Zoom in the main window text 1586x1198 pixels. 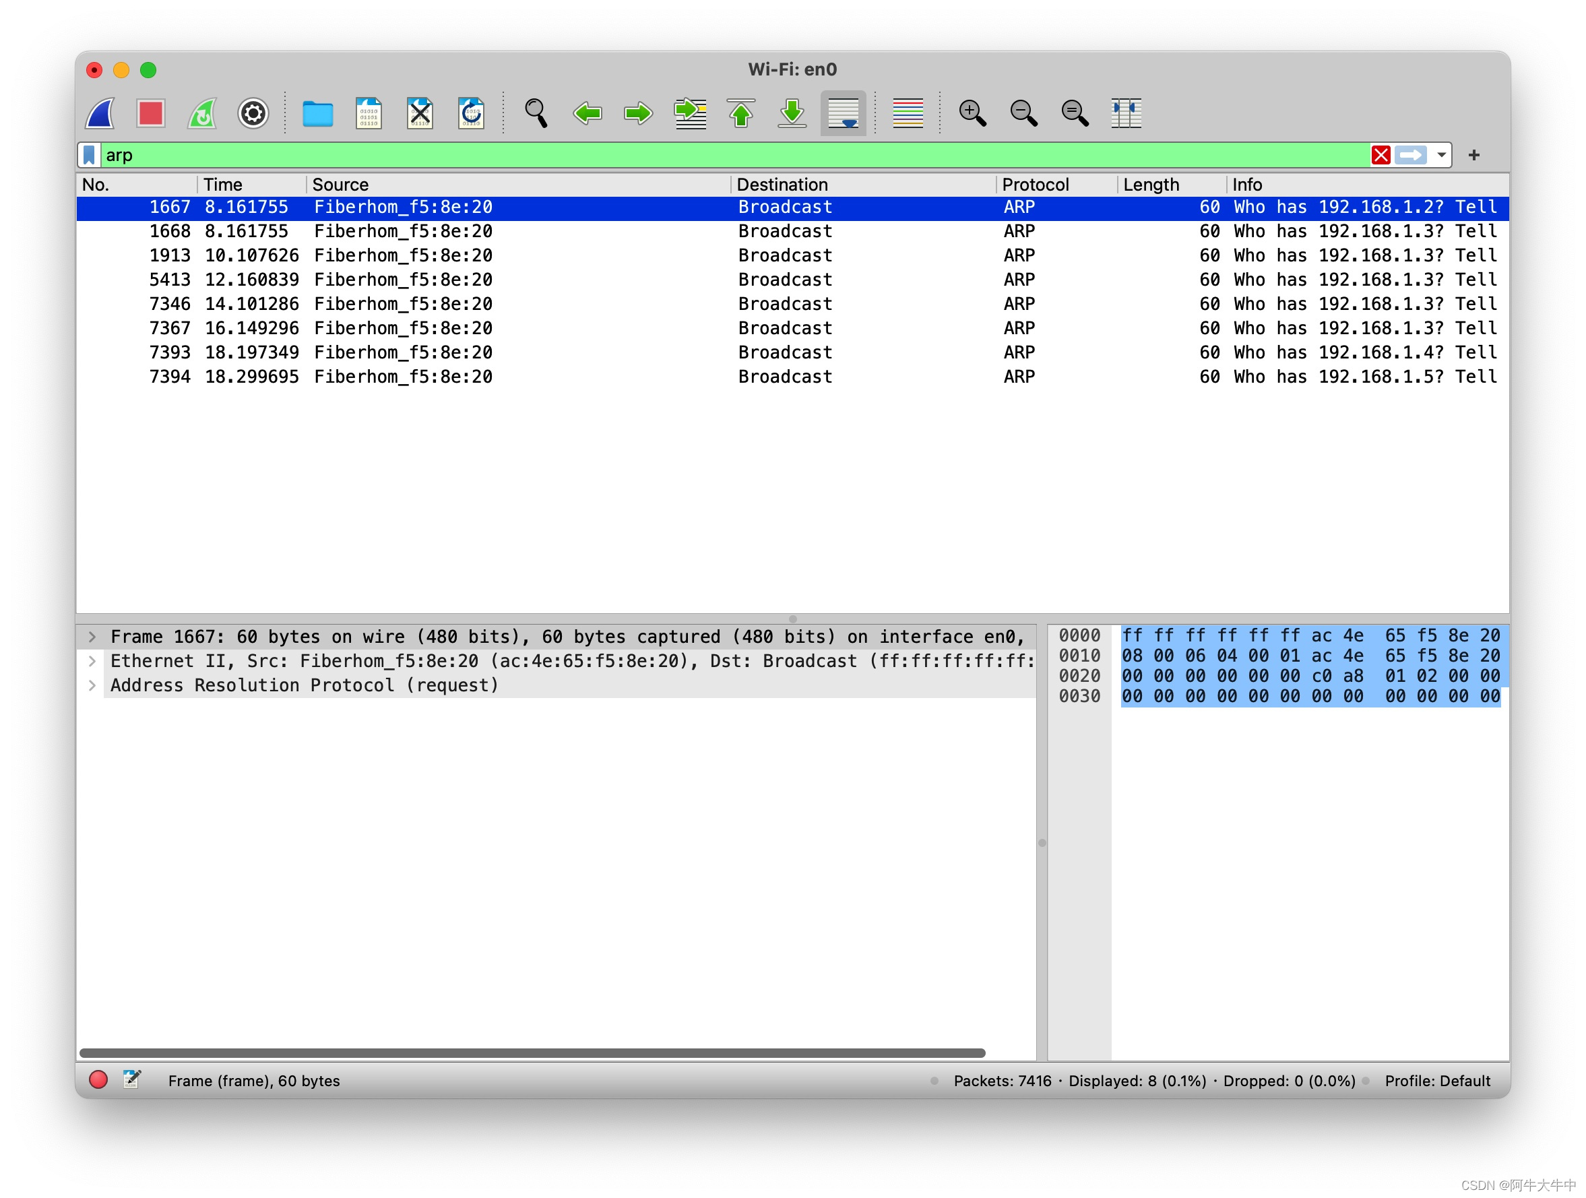click(972, 113)
